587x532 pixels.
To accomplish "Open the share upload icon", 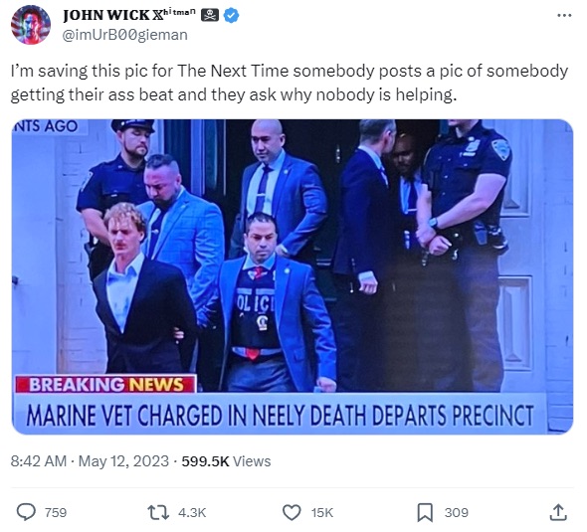I will coord(558,512).
